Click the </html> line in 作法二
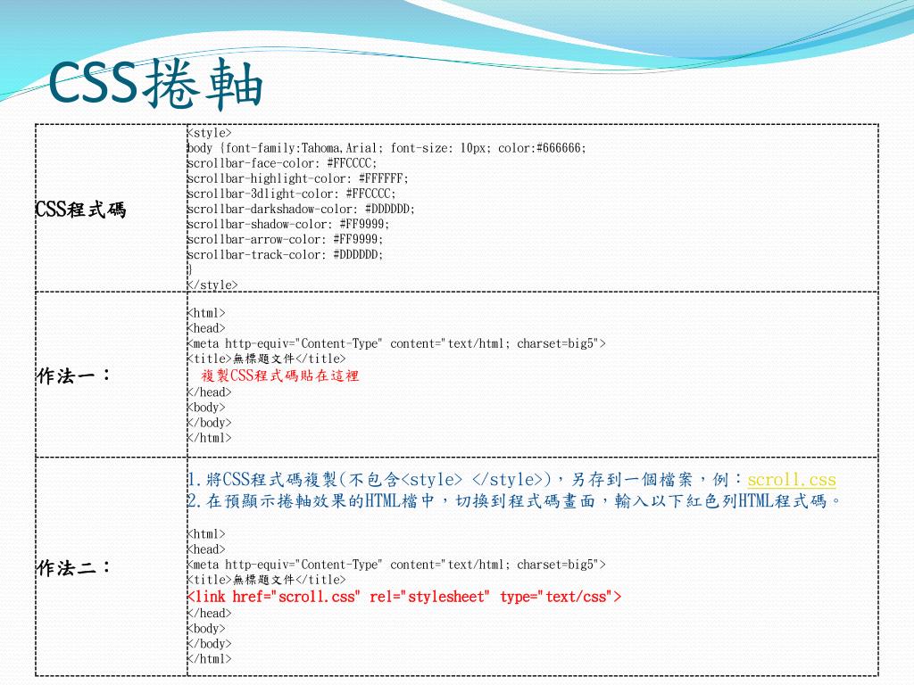The width and height of the screenshot is (914, 685). click(x=209, y=659)
